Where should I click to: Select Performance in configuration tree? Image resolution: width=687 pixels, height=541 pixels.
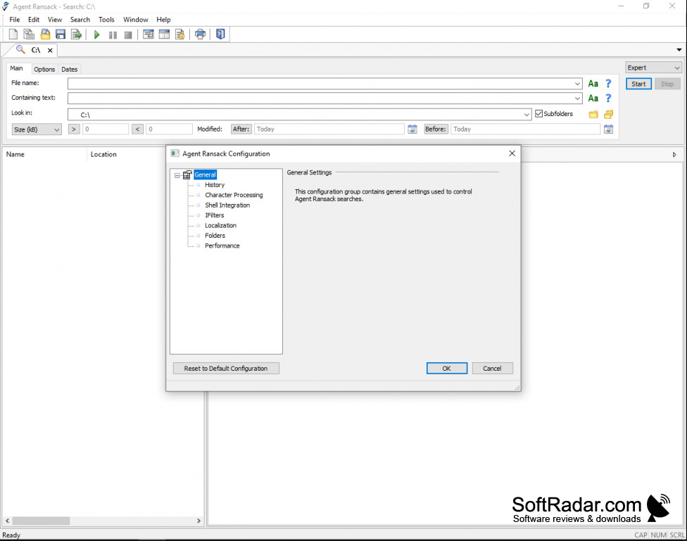pyautogui.click(x=222, y=246)
